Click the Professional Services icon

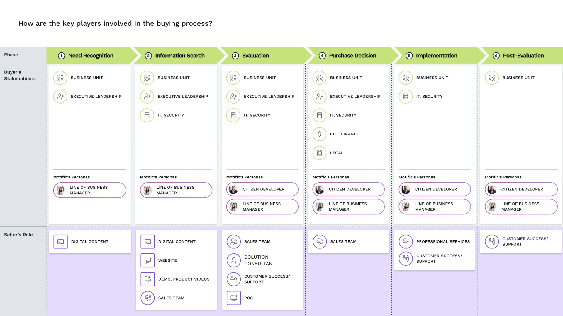coord(406,242)
